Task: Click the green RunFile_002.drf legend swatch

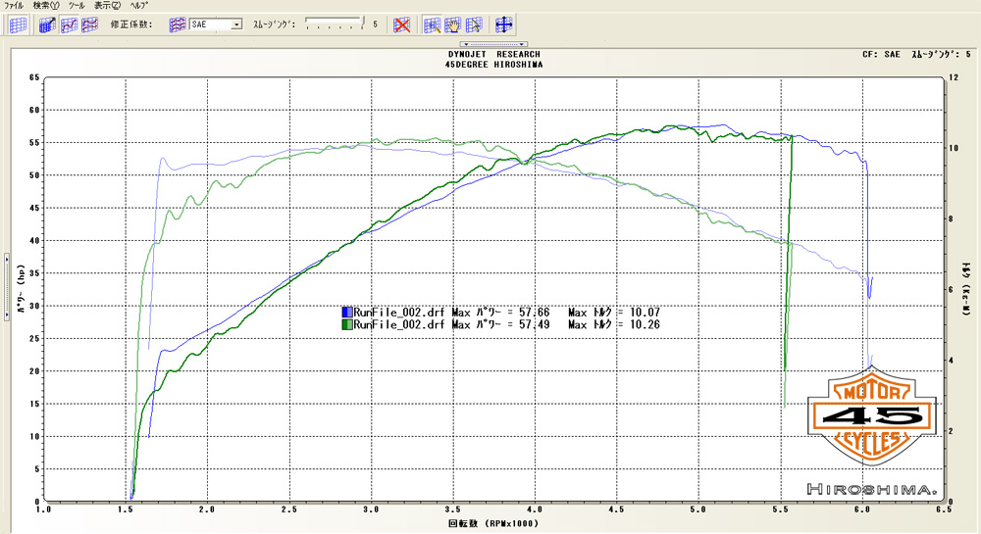Action: click(x=347, y=324)
